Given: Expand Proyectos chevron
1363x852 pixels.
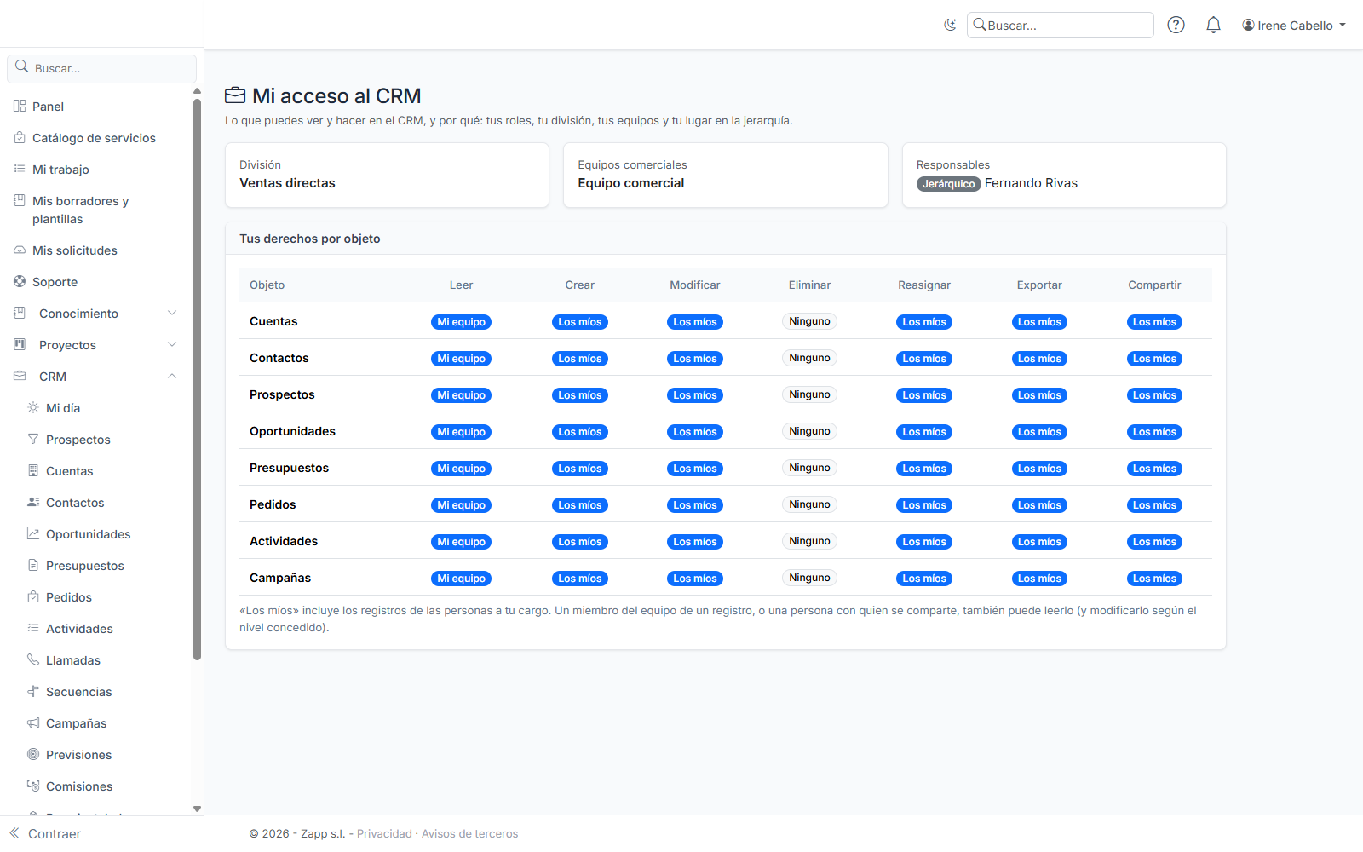Looking at the screenshot, I should [172, 345].
